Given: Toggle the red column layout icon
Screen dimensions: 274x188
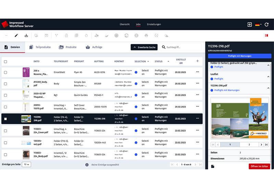Looking at the screenshot, I should (266, 35).
